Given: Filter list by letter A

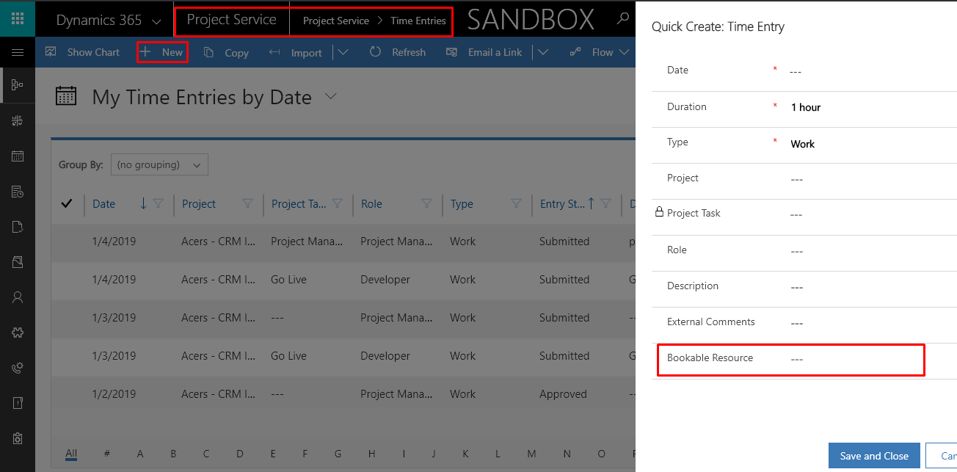Looking at the screenshot, I should click(140, 454).
